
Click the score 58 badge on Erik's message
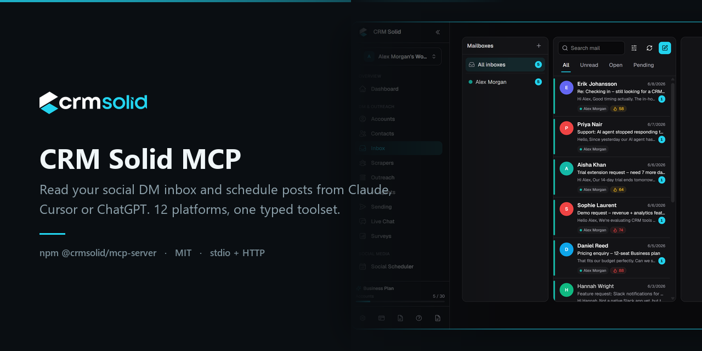618,109
